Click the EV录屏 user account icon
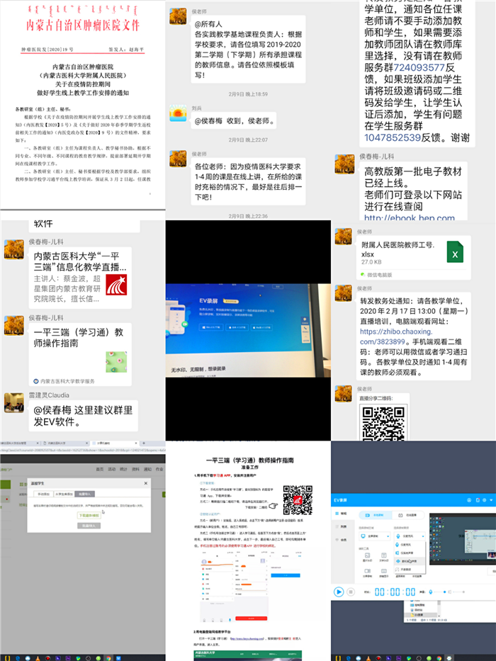Viewport: 496px width, 661px height. [x=469, y=500]
